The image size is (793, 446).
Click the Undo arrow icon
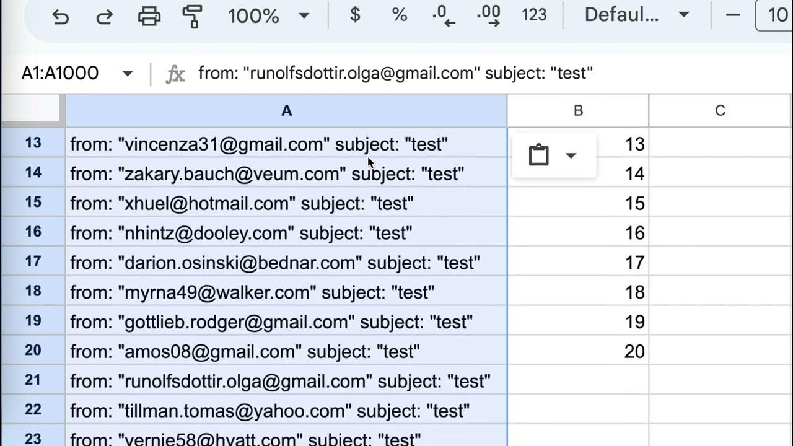click(x=61, y=15)
